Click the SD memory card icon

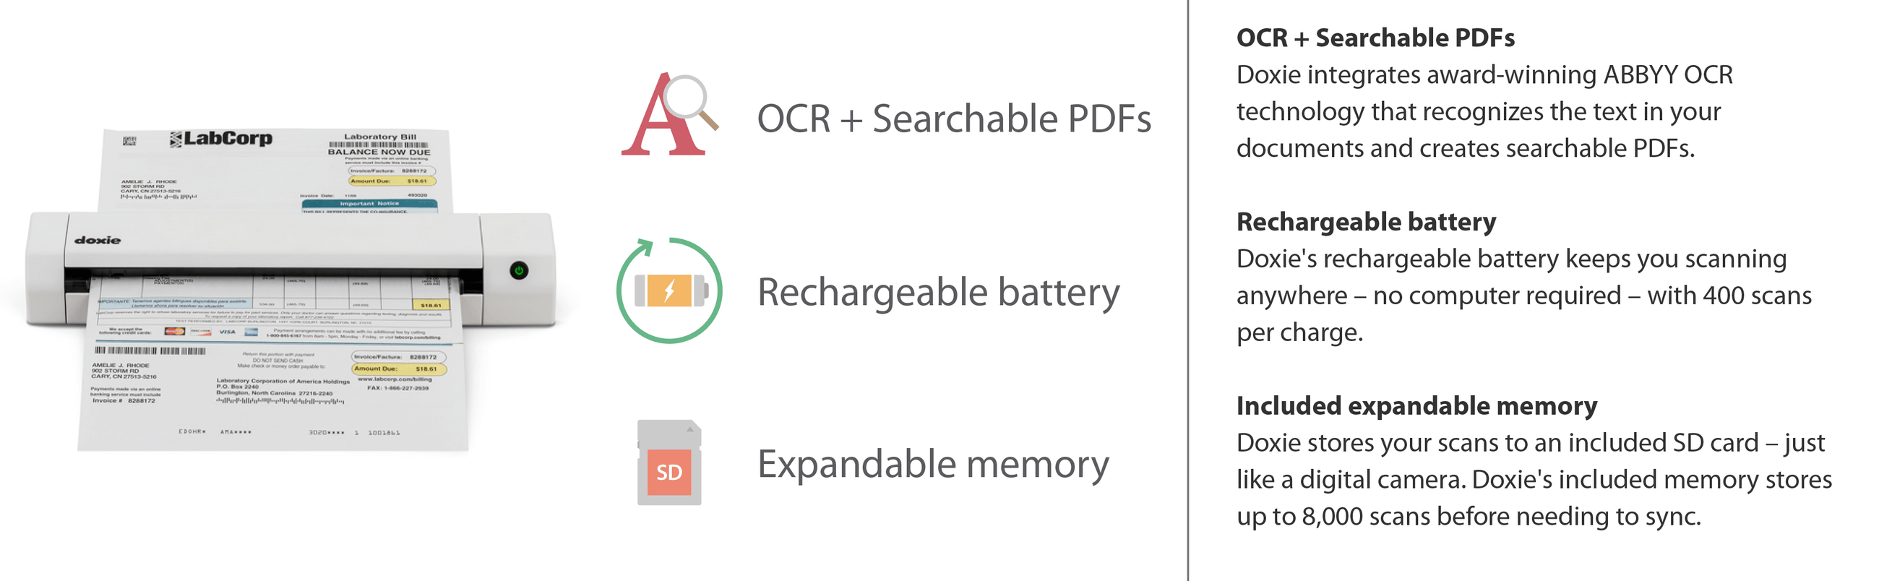669,463
